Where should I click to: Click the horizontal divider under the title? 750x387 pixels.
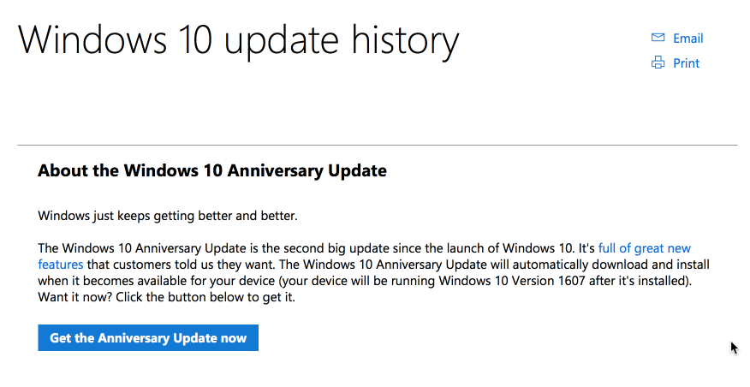coord(378,145)
